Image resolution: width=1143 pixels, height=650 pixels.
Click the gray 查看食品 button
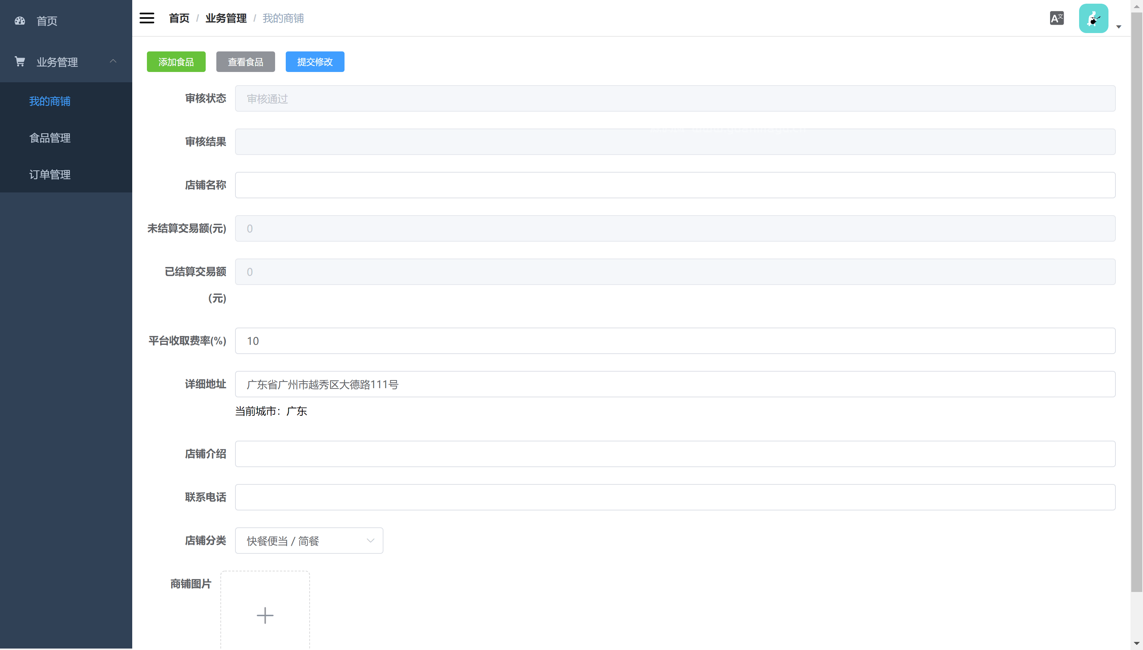point(246,62)
